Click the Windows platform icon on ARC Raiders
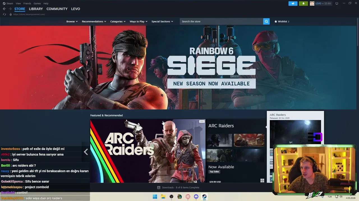Viewport: 359px width, 201px height. coord(262,181)
